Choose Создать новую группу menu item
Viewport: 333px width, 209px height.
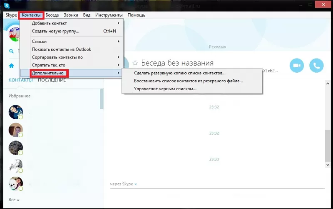coord(72,31)
